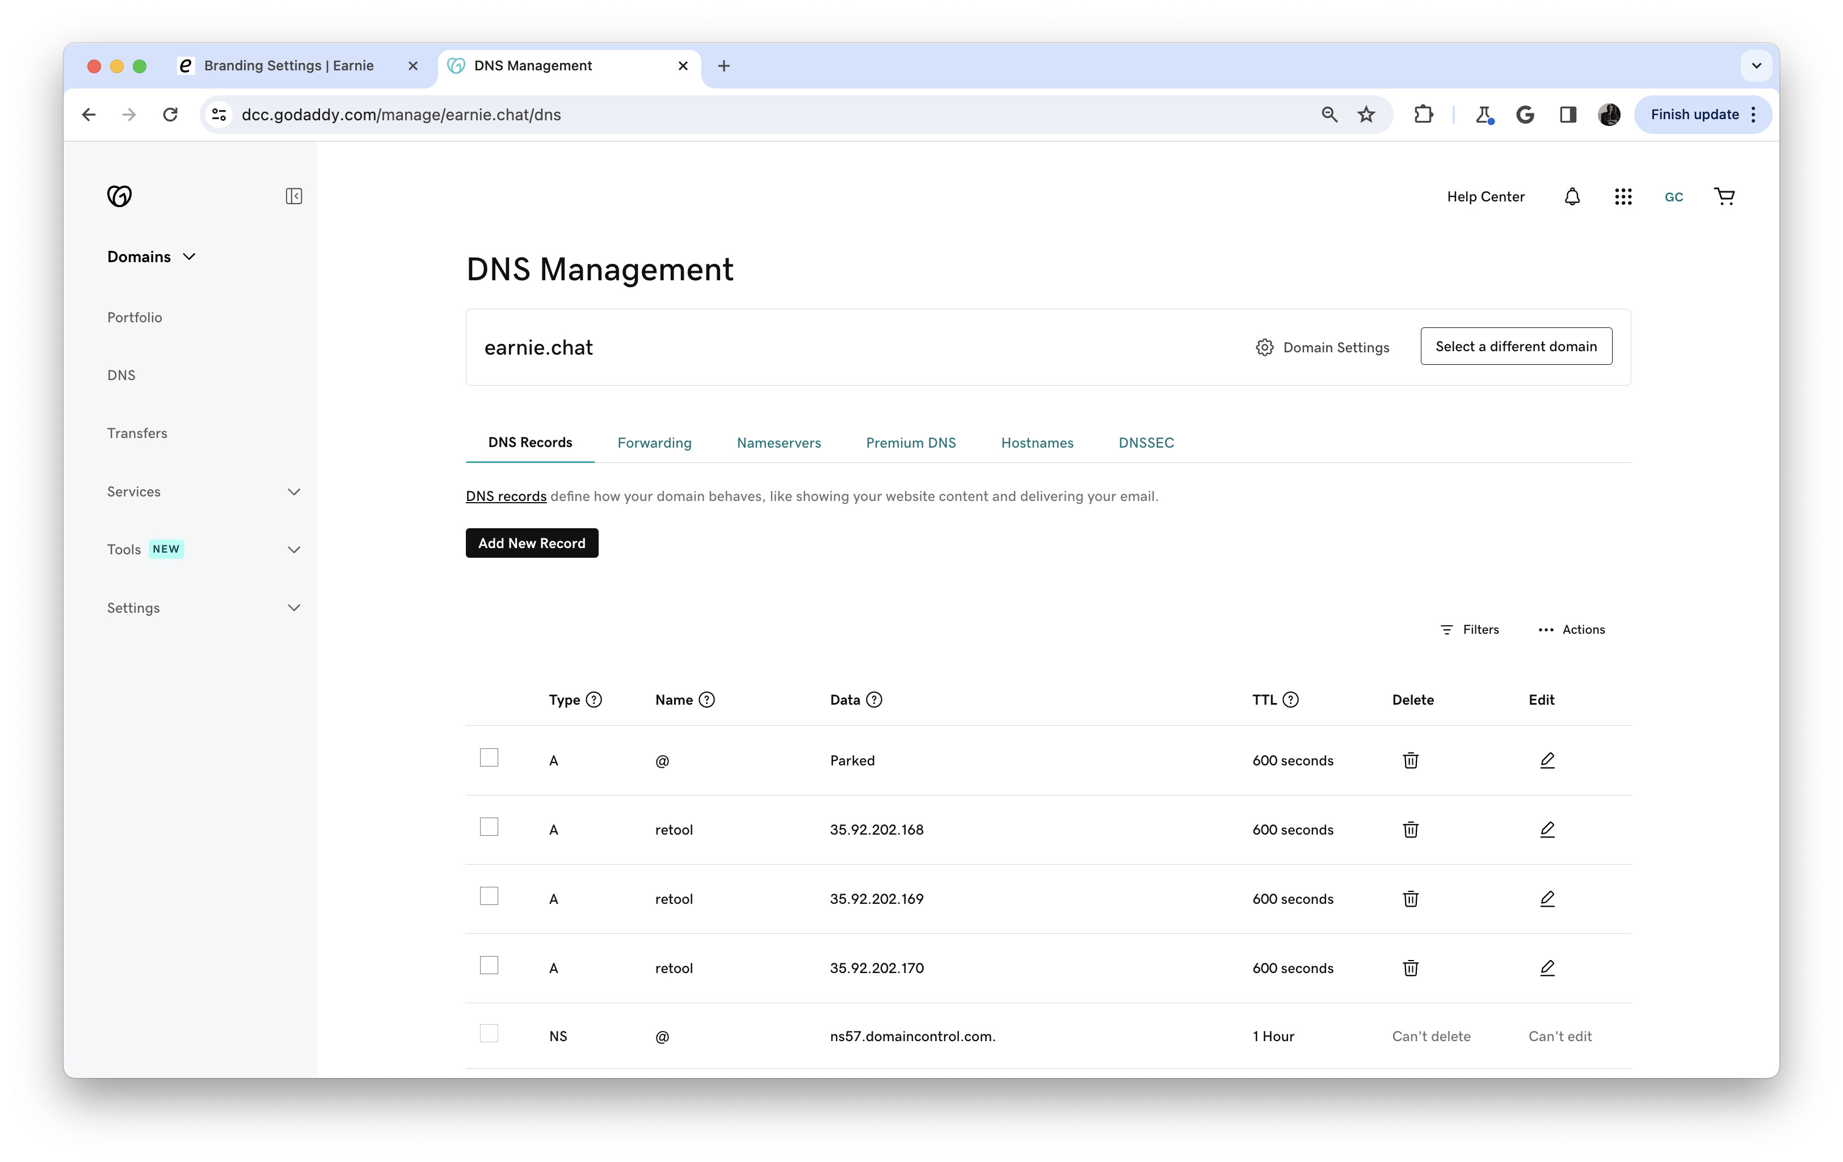Open the Chrome profile avatar
The height and width of the screenshot is (1162, 1843).
coord(1609,114)
